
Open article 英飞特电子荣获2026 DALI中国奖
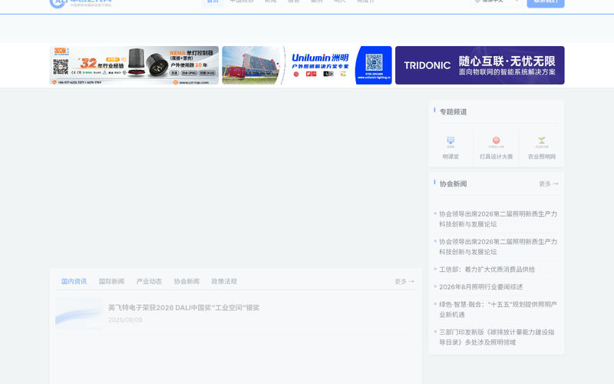[x=183, y=308]
